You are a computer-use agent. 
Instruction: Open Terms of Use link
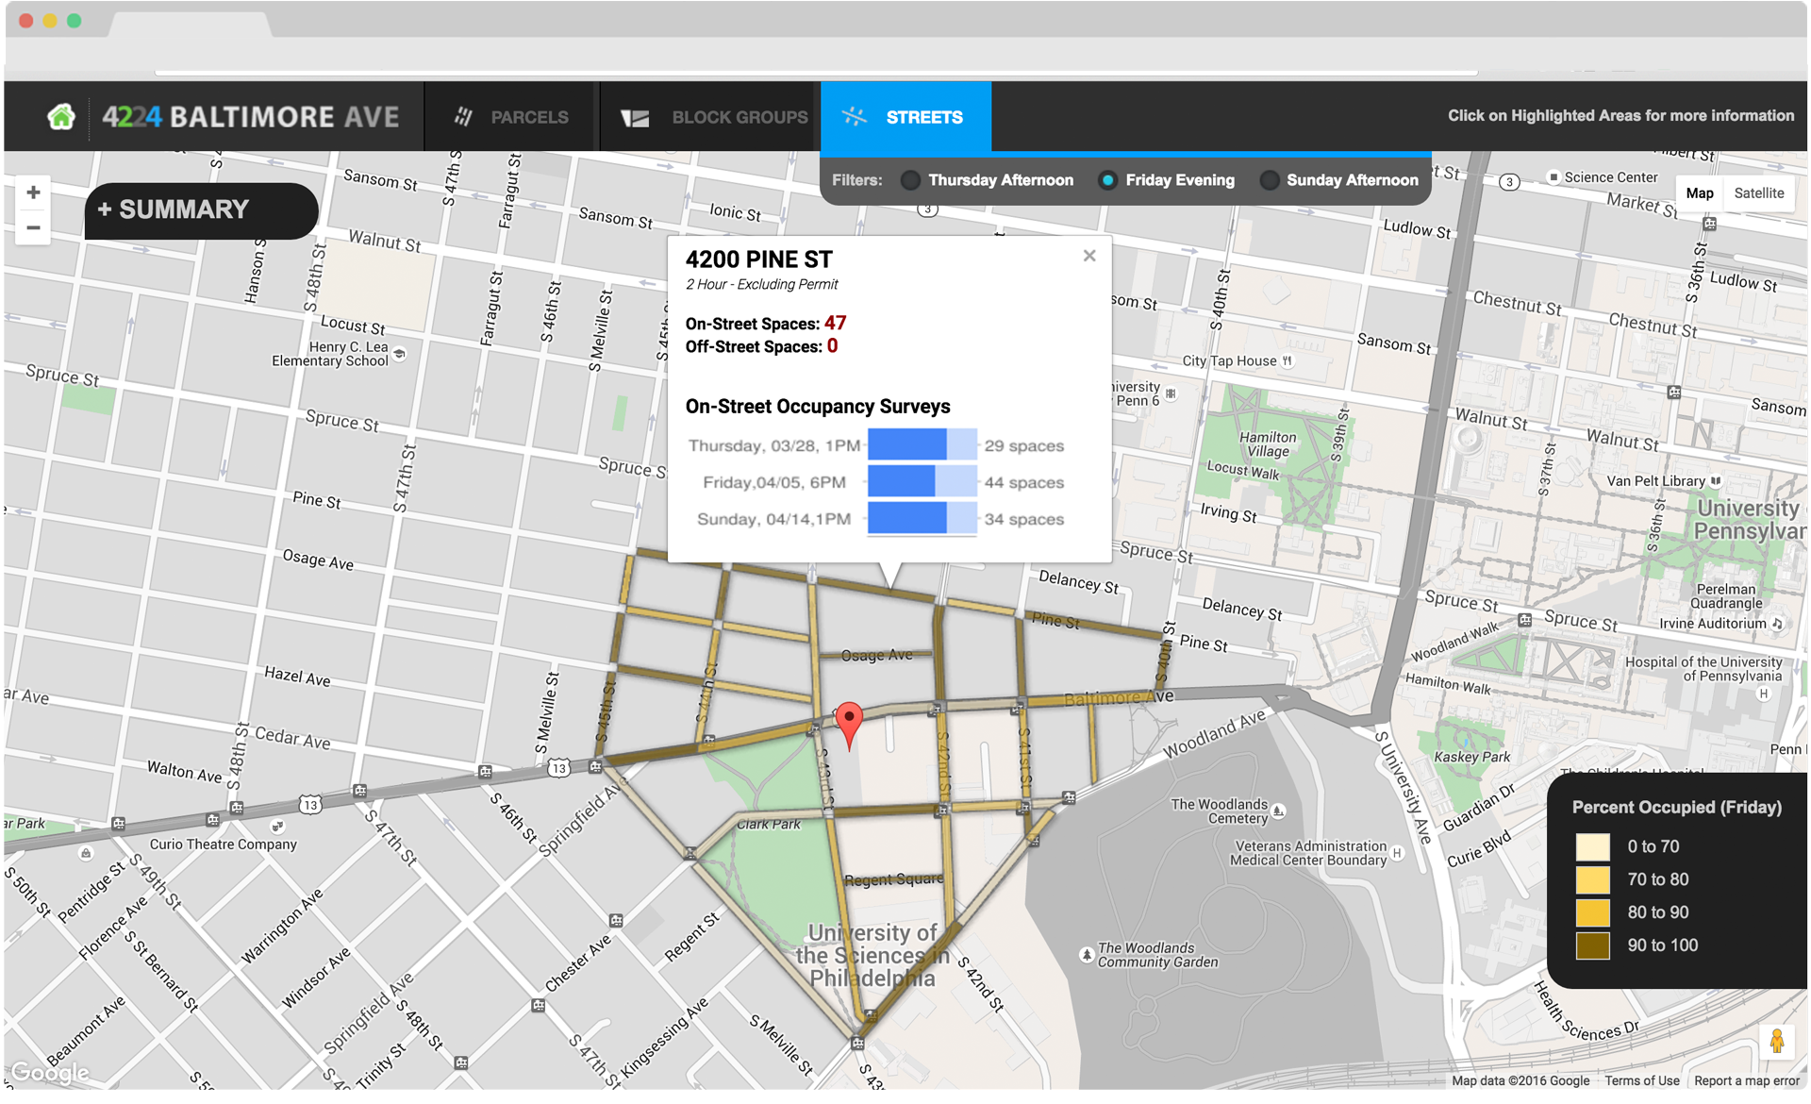[x=1642, y=1080]
